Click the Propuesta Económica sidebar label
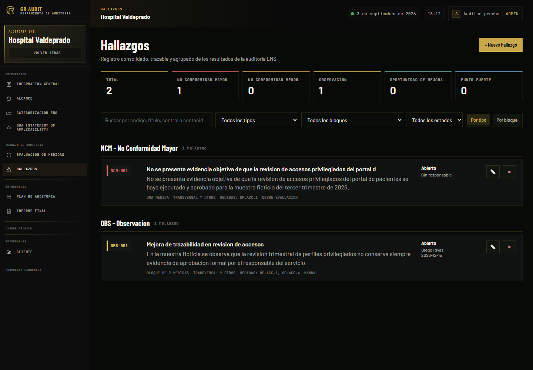 [x=23, y=270]
